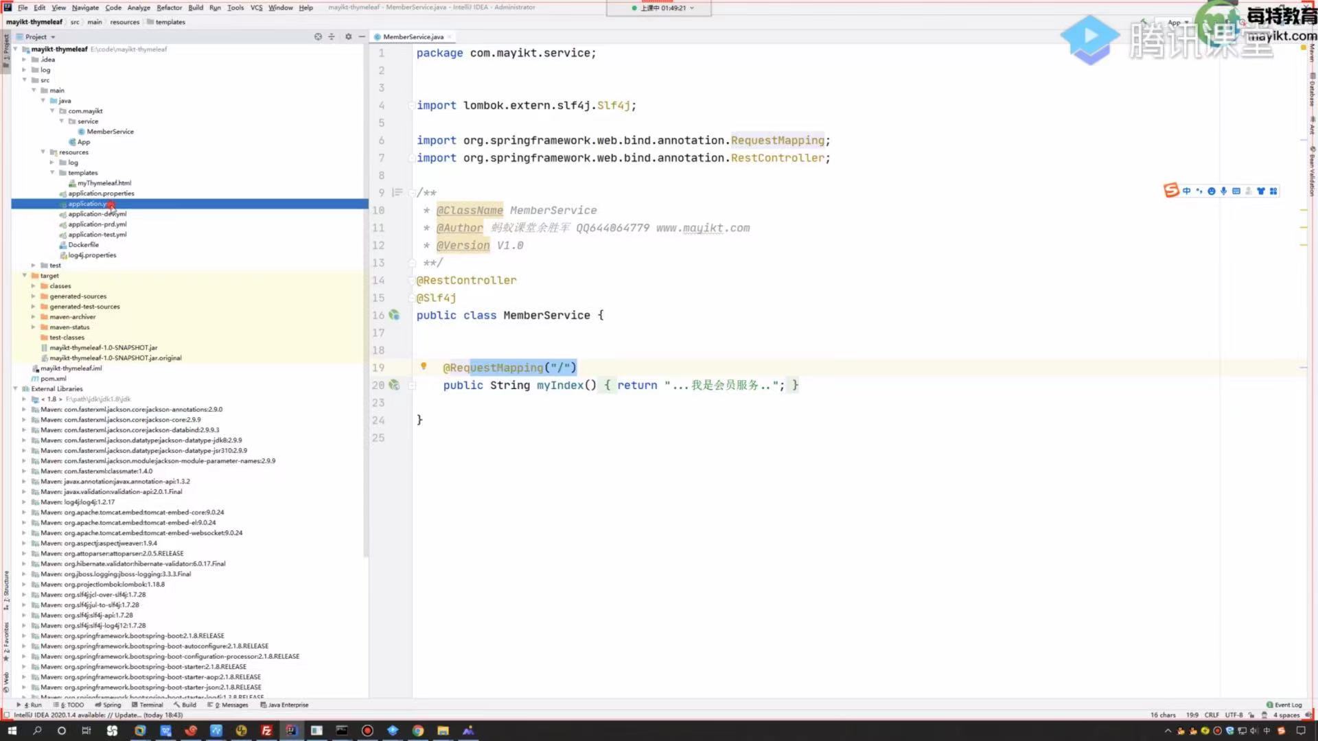
Task: Click the collapse all icon in Project panel
Action: (x=332, y=37)
